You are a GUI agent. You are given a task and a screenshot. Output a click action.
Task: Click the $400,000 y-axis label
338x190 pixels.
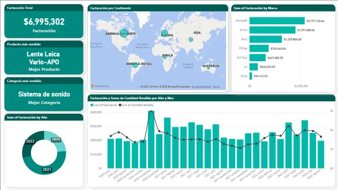96,112
